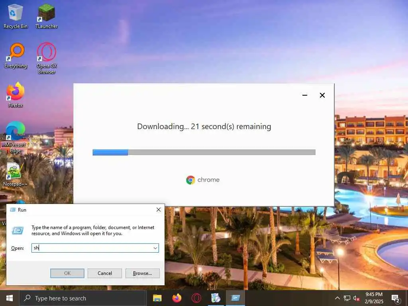Select the TLauncher desktop shortcut
Screen dimensions: 408x306
[x=46, y=16]
